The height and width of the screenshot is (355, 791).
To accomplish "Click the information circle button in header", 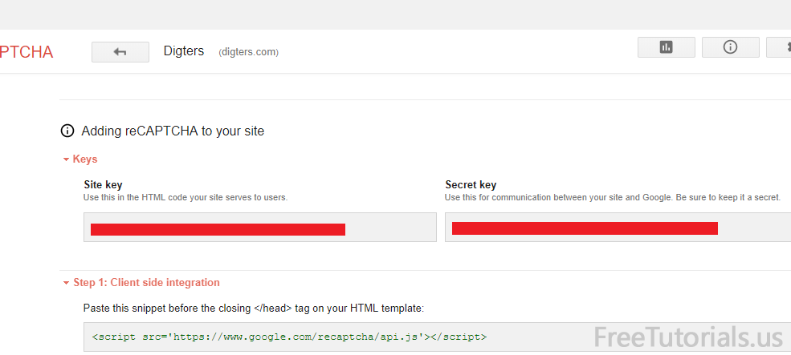I will pos(730,47).
